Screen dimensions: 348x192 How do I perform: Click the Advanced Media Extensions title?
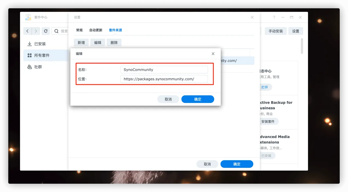pyautogui.click(x=274, y=139)
